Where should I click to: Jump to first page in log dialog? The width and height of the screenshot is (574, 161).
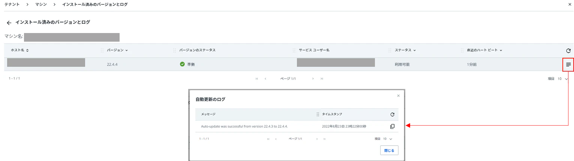268,139
